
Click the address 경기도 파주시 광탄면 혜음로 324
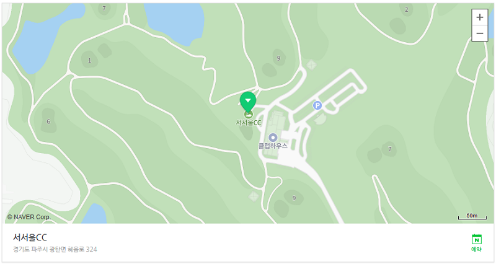point(55,250)
